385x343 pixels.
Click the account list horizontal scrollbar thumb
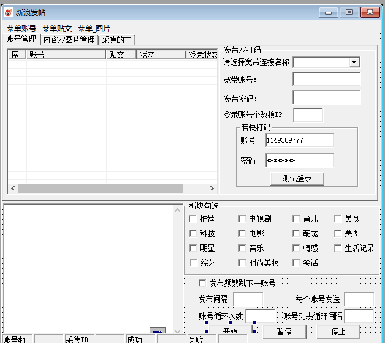[x=101, y=188]
